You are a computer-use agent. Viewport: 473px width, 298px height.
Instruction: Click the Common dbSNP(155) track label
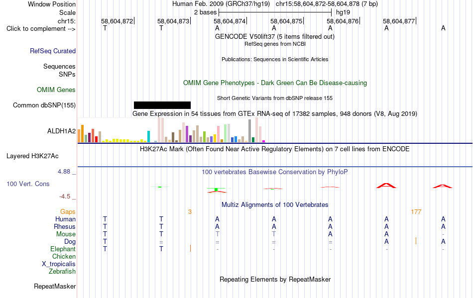pyautogui.click(x=44, y=105)
